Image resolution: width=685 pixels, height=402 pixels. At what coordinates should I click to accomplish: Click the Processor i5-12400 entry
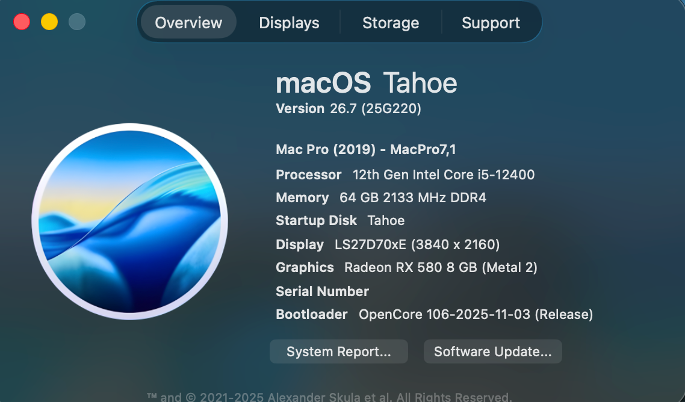tap(406, 175)
